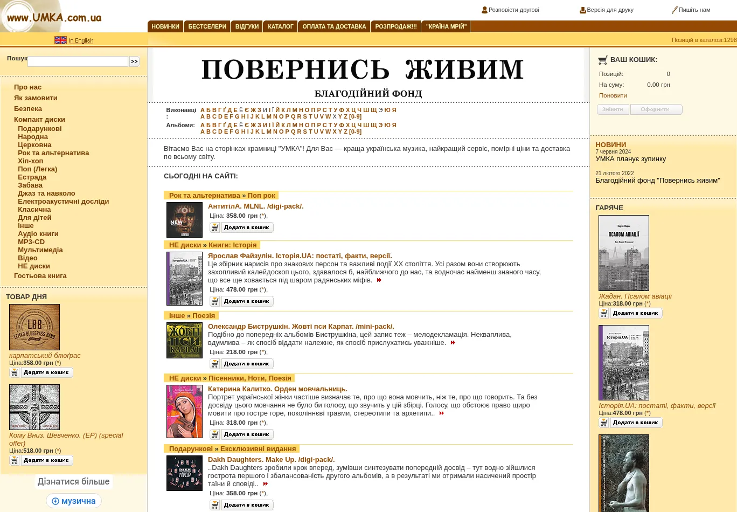
Task: Click the red arrows after Історія.UA description
Action: [x=379, y=280]
